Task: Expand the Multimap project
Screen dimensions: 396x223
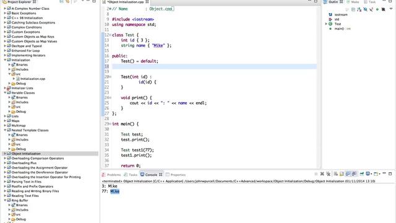Action: tap(5, 125)
